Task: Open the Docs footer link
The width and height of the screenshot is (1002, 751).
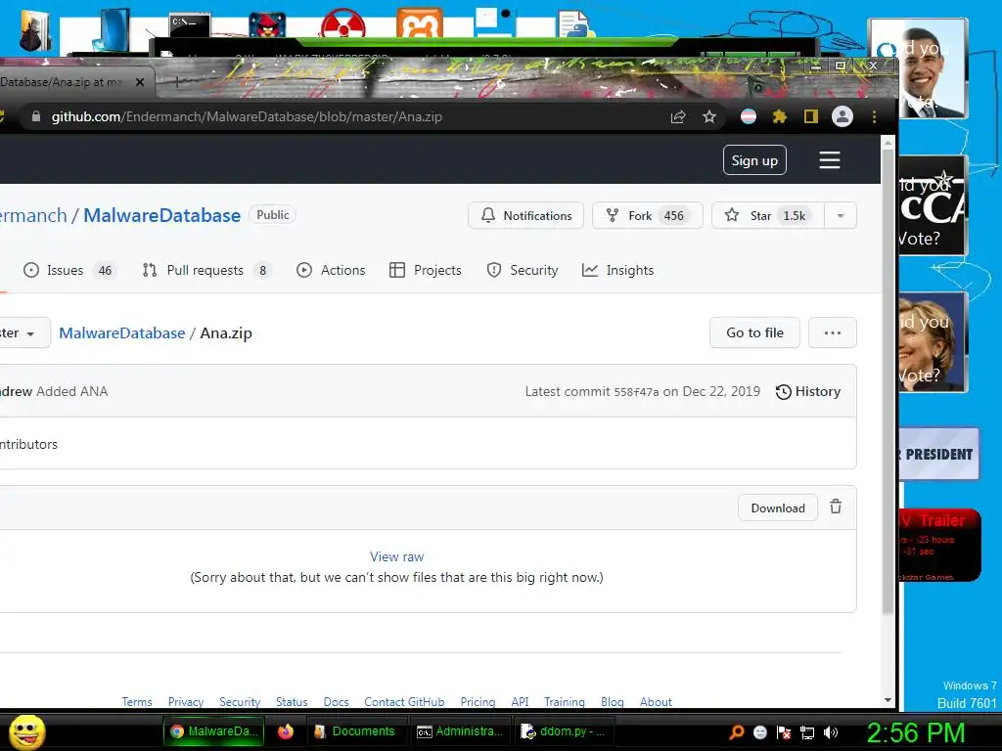Action: (x=337, y=702)
